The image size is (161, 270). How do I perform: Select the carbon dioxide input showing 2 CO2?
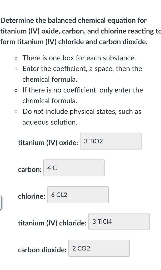pyautogui.click(x=99, y=248)
